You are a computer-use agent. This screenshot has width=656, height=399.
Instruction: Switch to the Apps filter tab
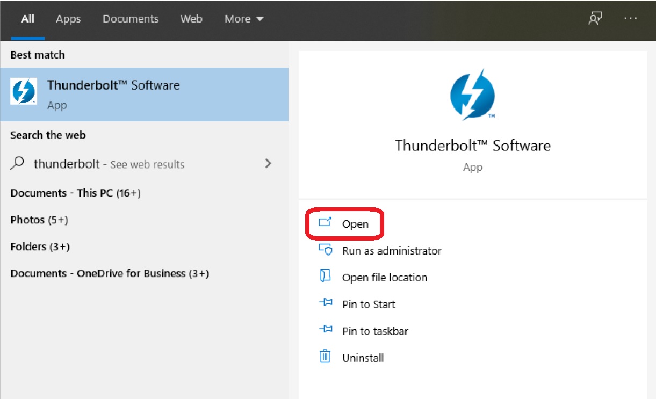[68, 19]
